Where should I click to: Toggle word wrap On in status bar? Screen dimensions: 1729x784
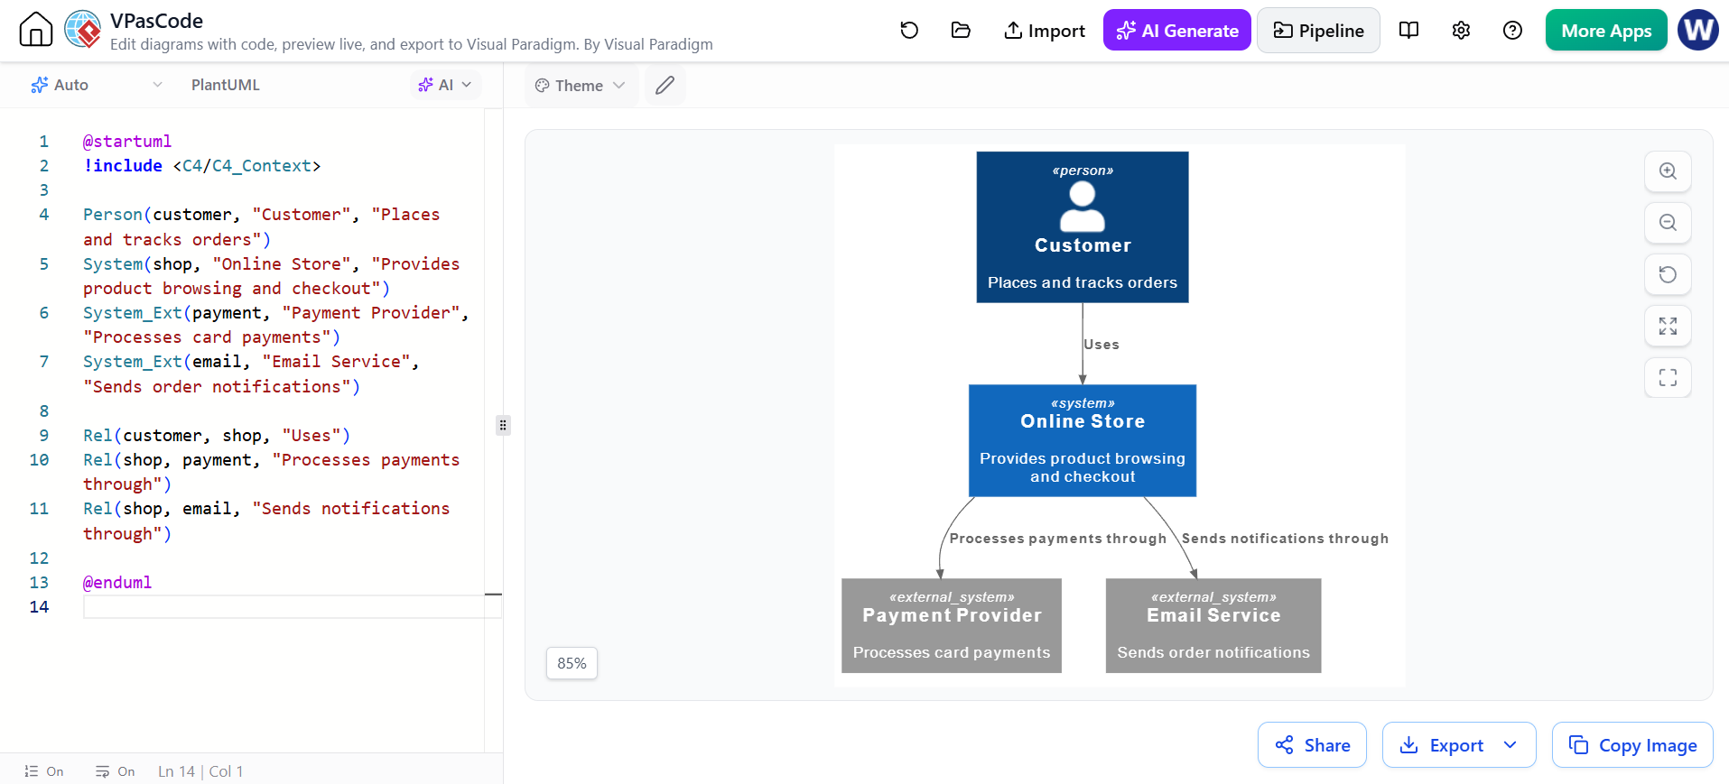(x=116, y=771)
